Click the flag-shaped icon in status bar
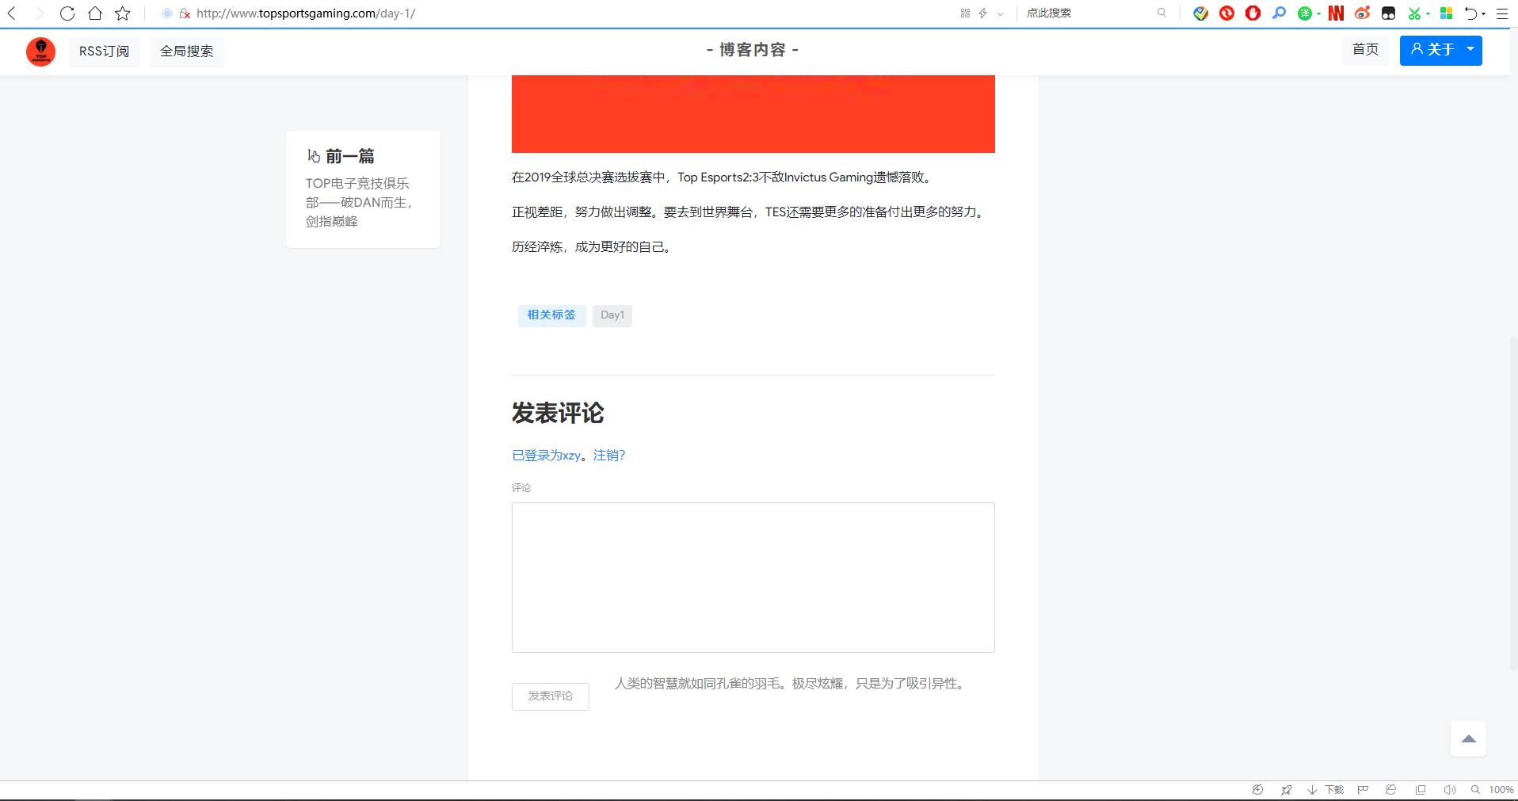Screen dimensions: 1518x801 pyautogui.click(x=1364, y=790)
